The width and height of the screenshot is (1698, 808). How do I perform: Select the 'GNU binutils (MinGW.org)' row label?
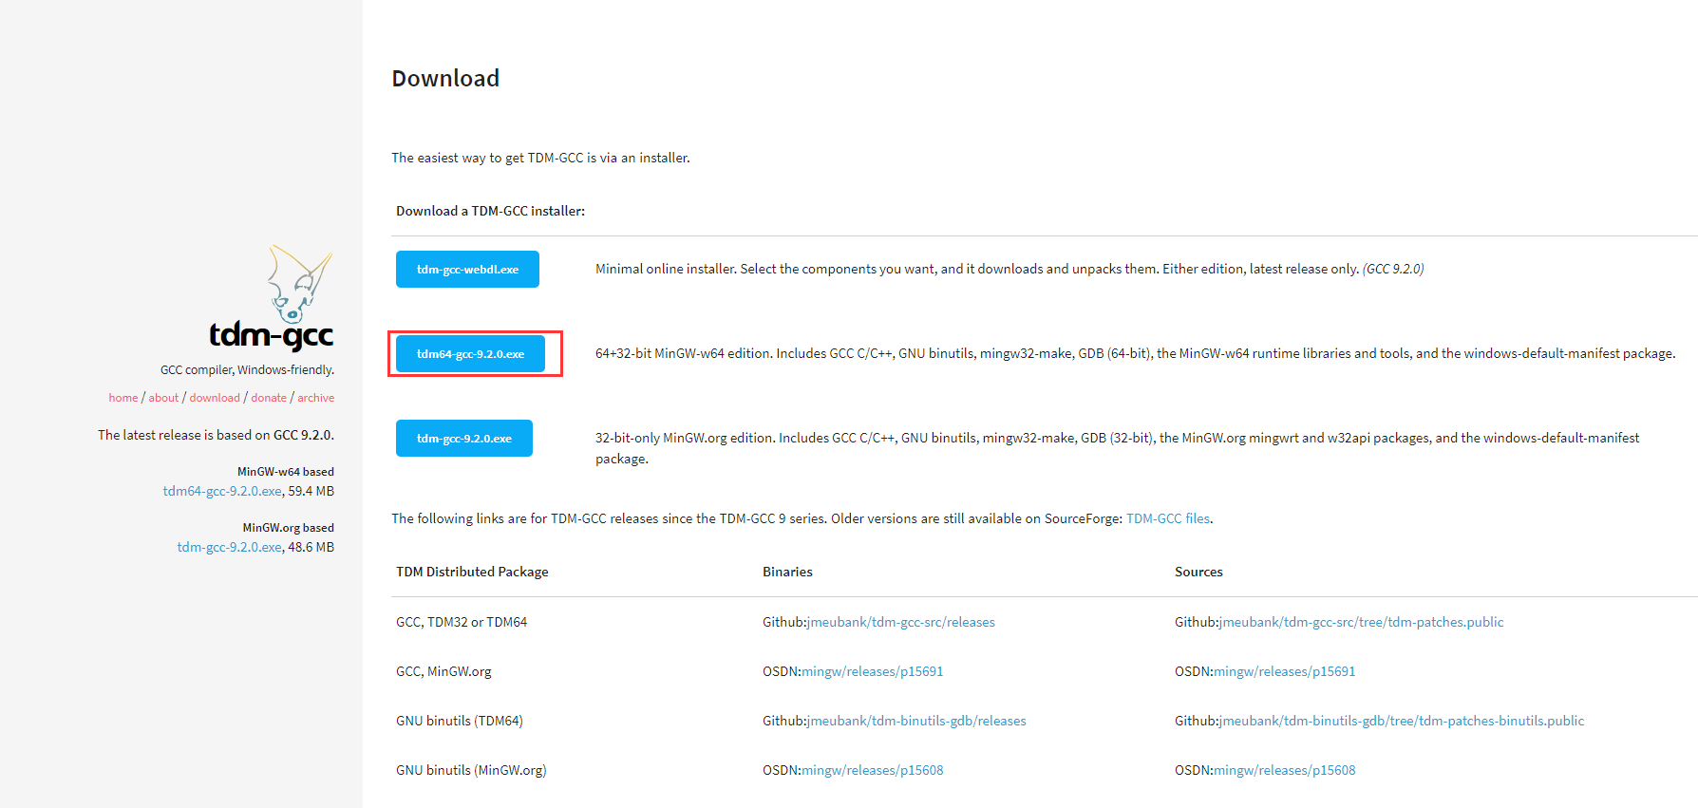coord(471,770)
